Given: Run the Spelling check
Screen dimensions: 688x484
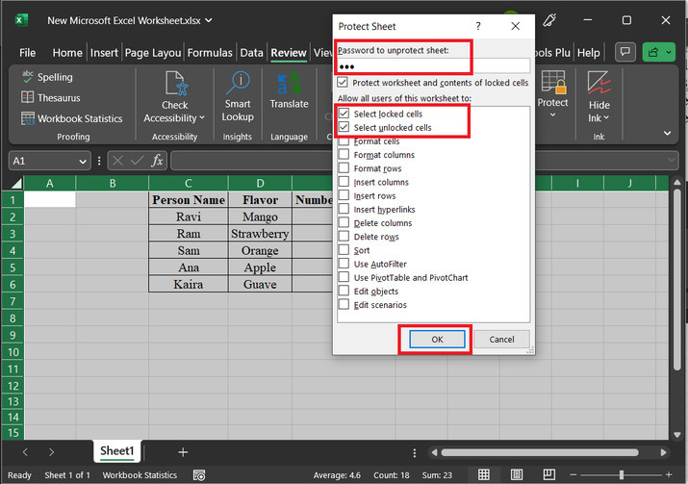Looking at the screenshot, I should [54, 77].
